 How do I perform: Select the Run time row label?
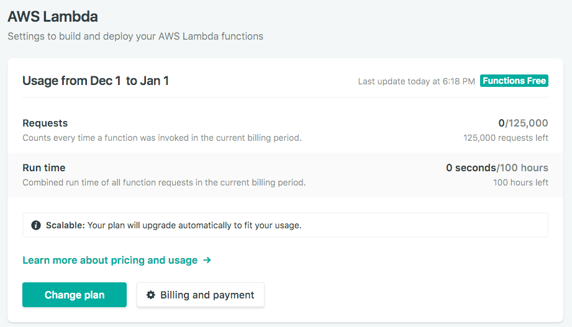(43, 168)
